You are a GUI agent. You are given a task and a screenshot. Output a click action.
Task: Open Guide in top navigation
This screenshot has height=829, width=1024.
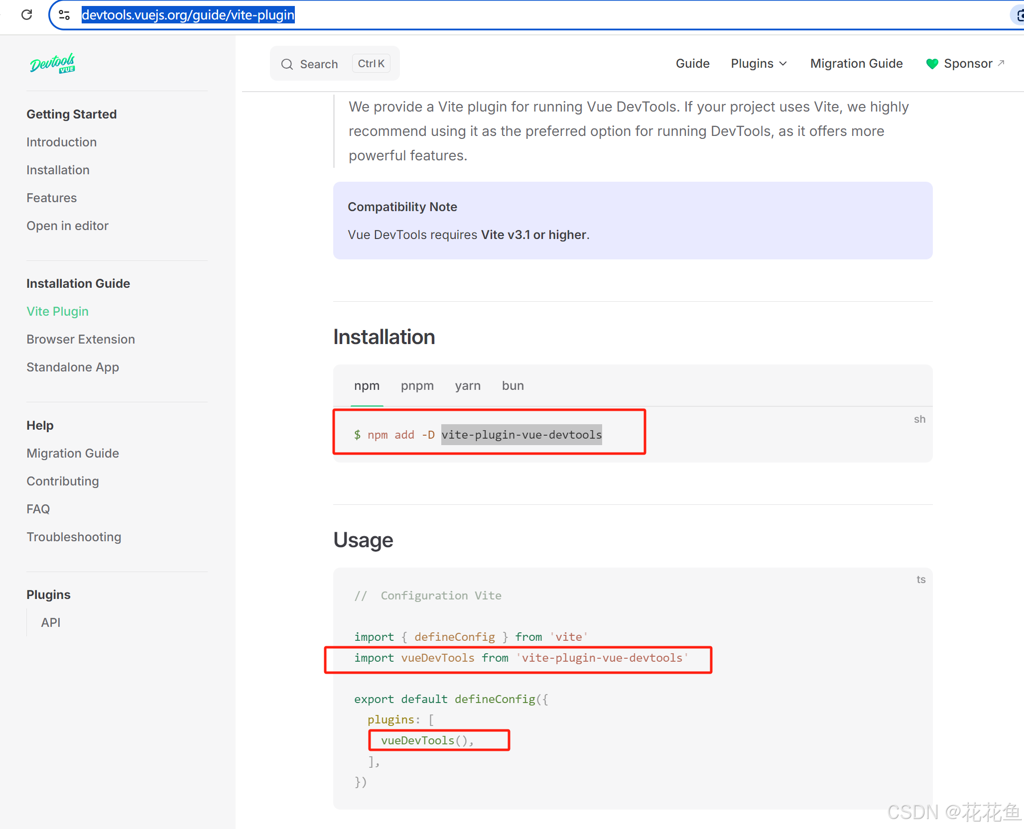[692, 64]
